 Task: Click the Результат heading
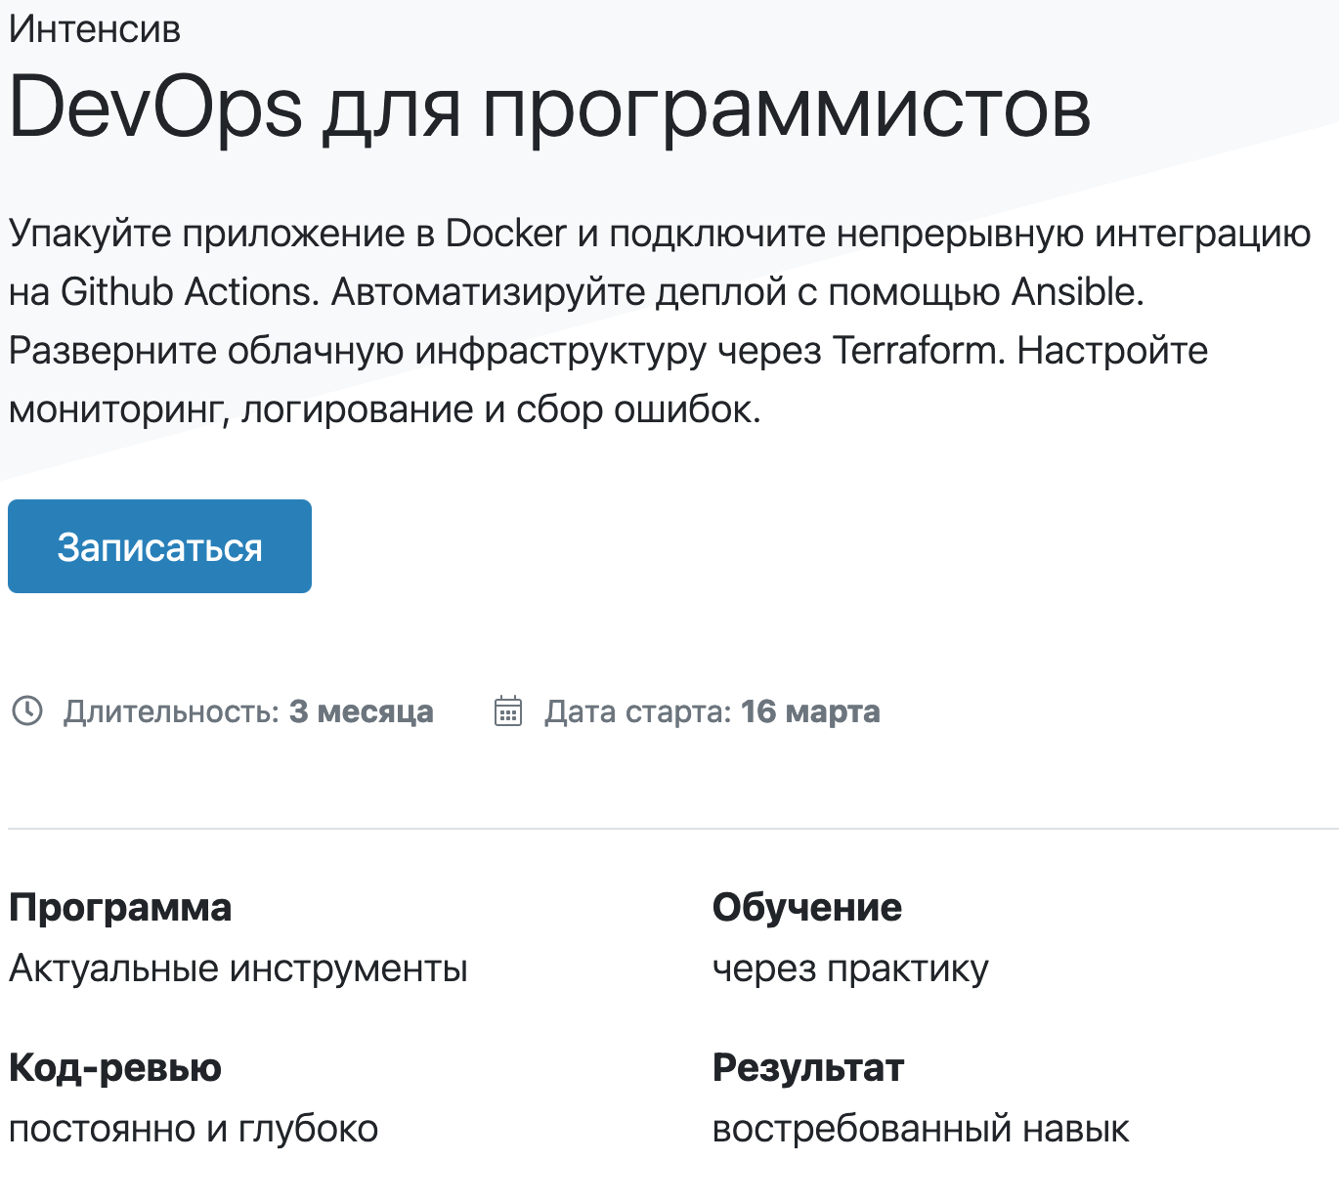tap(808, 1068)
